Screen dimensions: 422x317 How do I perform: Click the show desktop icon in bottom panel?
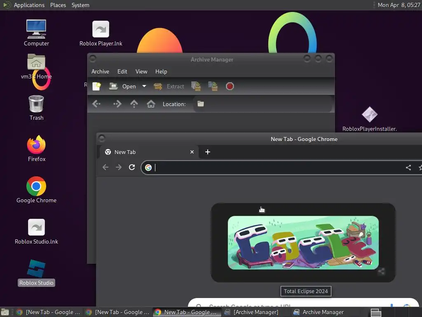5,312
